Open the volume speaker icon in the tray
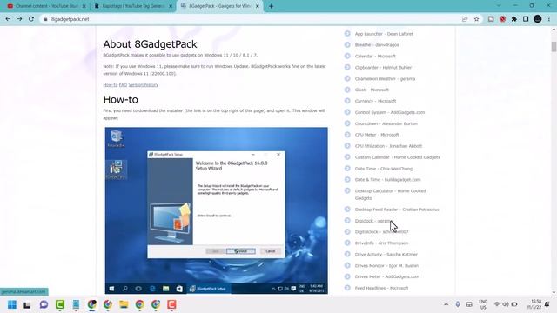Viewport: 557px width, 313px height. [x=505, y=304]
